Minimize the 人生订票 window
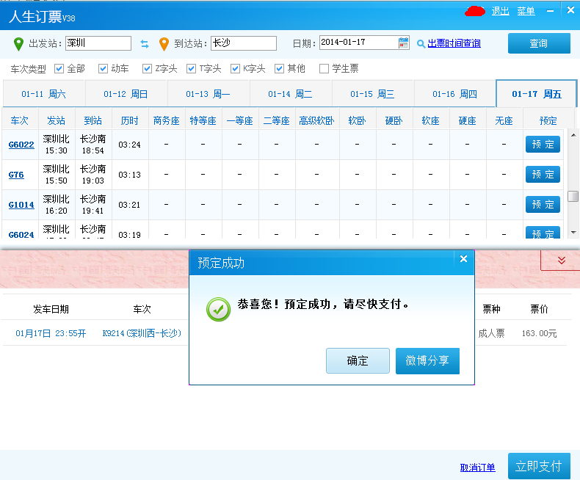The height and width of the screenshot is (480, 580). click(551, 11)
